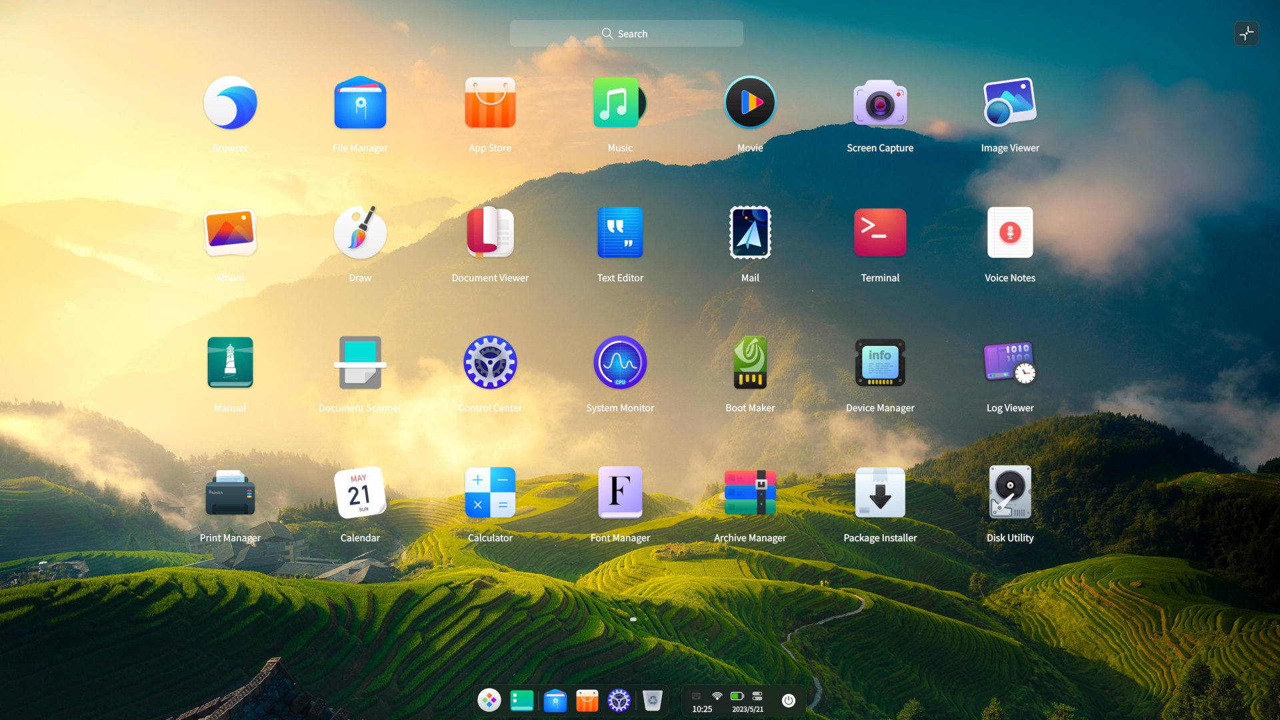
Task: Open Font Manager
Action: (619, 493)
